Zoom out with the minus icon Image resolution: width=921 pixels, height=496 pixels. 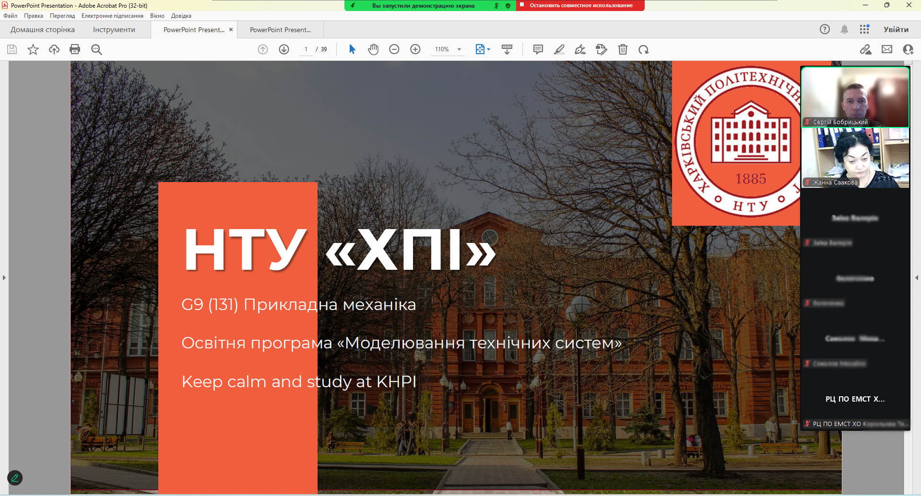(x=394, y=49)
